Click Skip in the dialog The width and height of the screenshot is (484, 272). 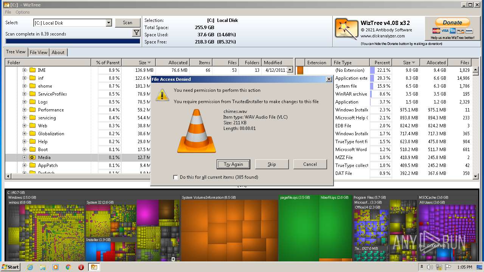(271, 164)
